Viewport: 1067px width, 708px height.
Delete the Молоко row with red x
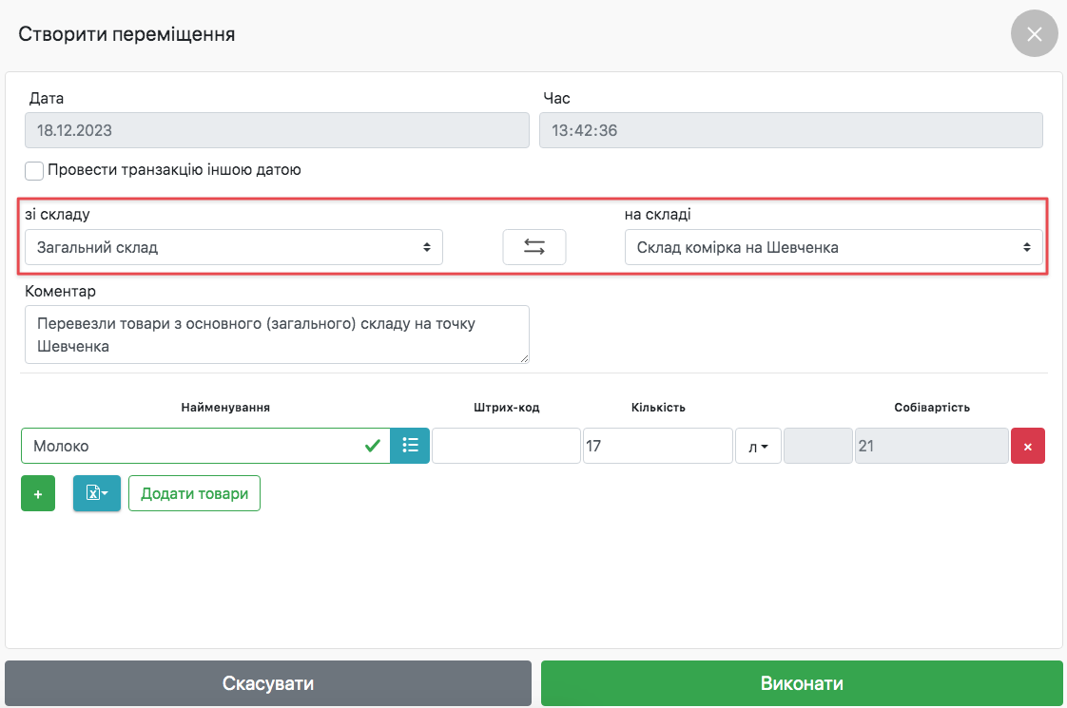(1027, 446)
